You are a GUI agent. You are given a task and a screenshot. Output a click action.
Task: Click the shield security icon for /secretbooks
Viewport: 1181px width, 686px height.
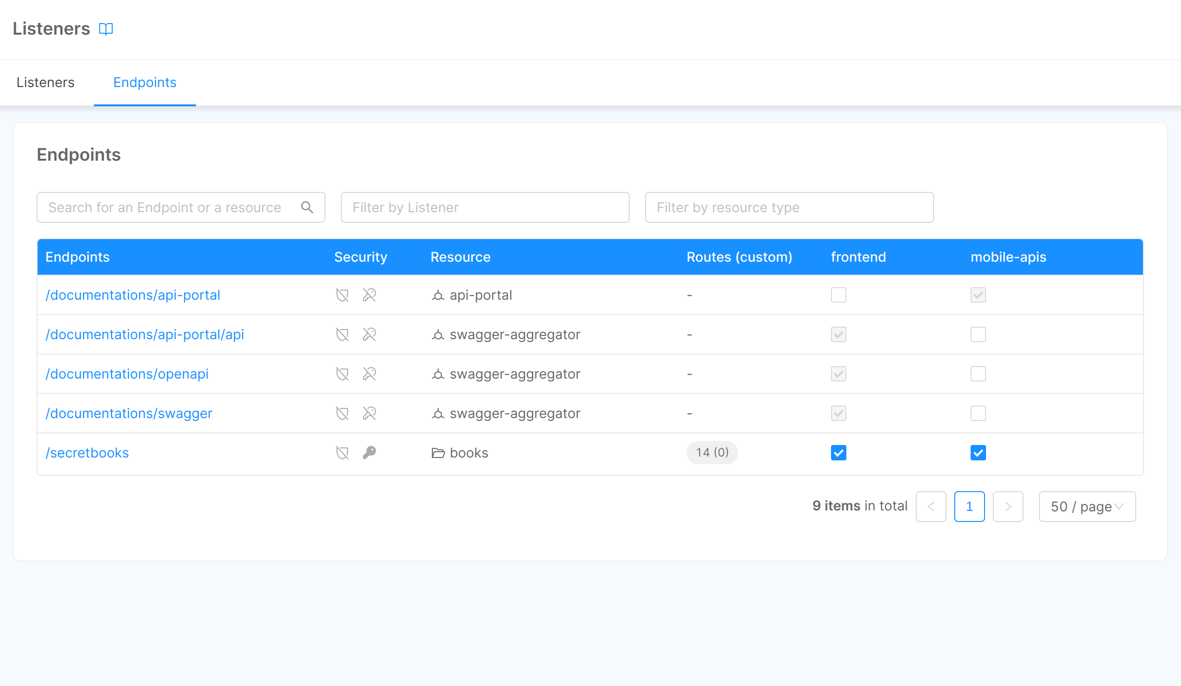pyautogui.click(x=342, y=453)
